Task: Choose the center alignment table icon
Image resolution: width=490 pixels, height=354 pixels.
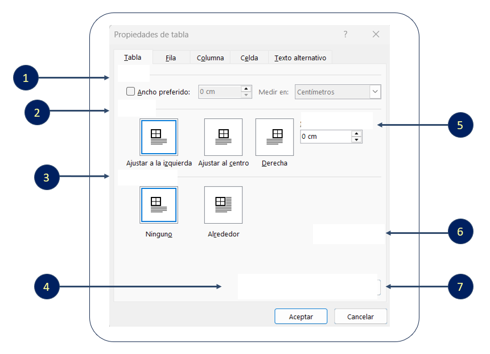Action: (x=223, y=137)
